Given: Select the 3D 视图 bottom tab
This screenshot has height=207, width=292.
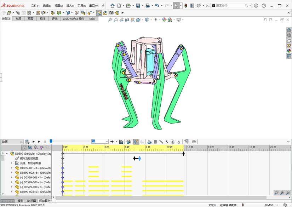Looking at the screenshot, I should click(31, 201).
